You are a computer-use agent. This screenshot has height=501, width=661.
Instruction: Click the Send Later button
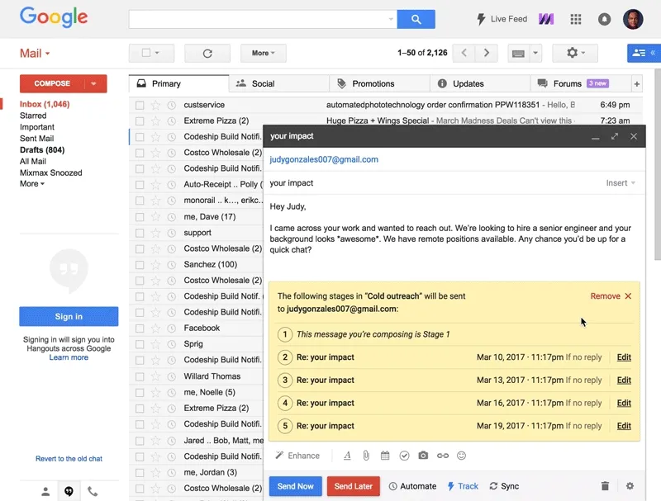[354, 486]
